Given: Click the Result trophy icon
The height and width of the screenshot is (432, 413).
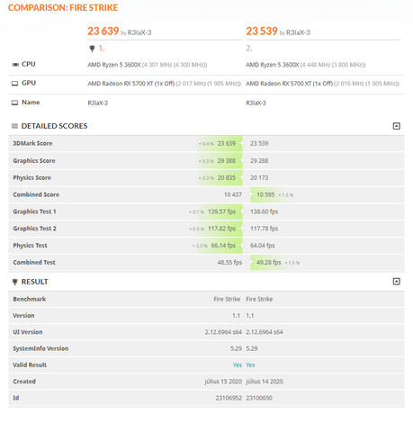Looking at the screenshot, I should [14, 282].
